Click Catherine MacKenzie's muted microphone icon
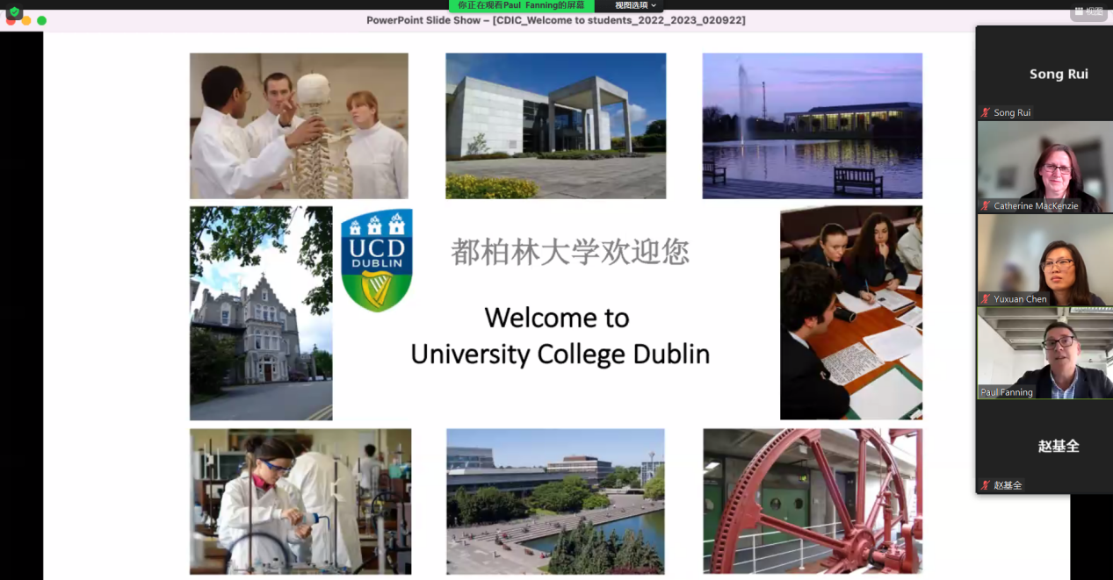Screen dimensions: 1113x580 point(986,206)
